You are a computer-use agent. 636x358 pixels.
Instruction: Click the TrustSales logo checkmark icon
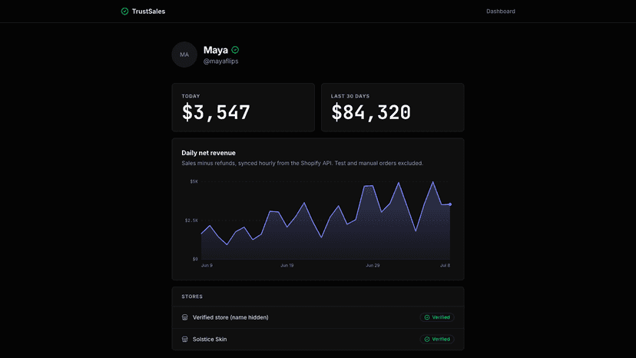(124, 12)
